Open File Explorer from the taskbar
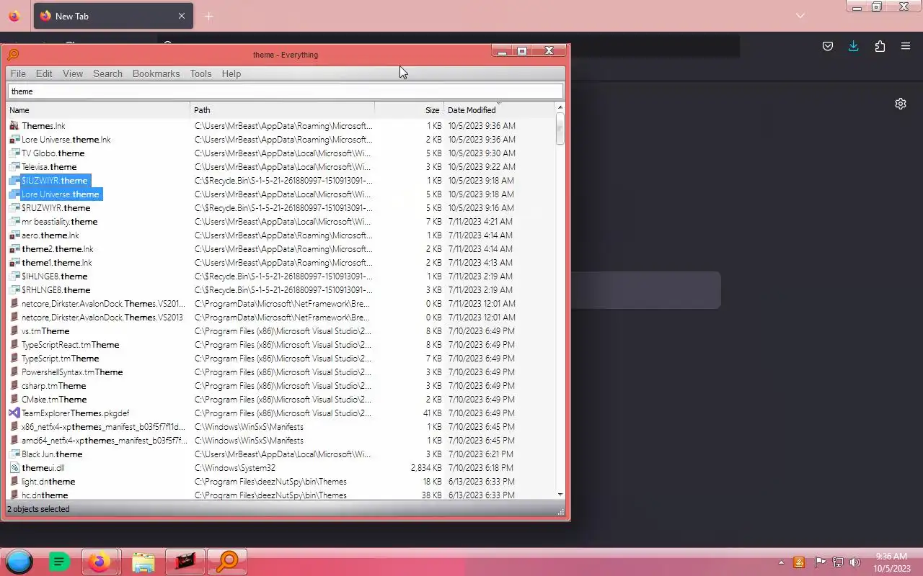This screenshot has height=576, width=923. click(x=143, y=562)
